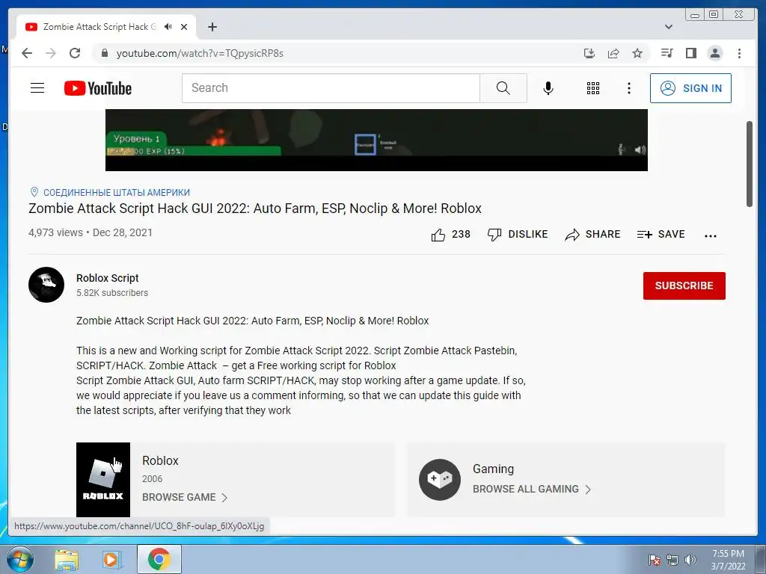Browse game link for Roblox
The height and width of the screenshot is (574, 766).
click(x=185, y=497)
